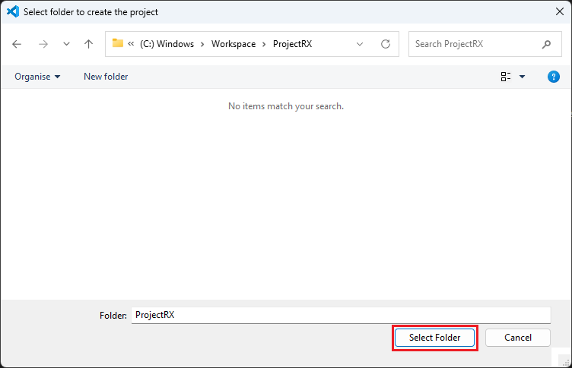Screen dimensions: 572x368
Task: Go forward using the forward arrow
Action: click(x=43, y=44)
